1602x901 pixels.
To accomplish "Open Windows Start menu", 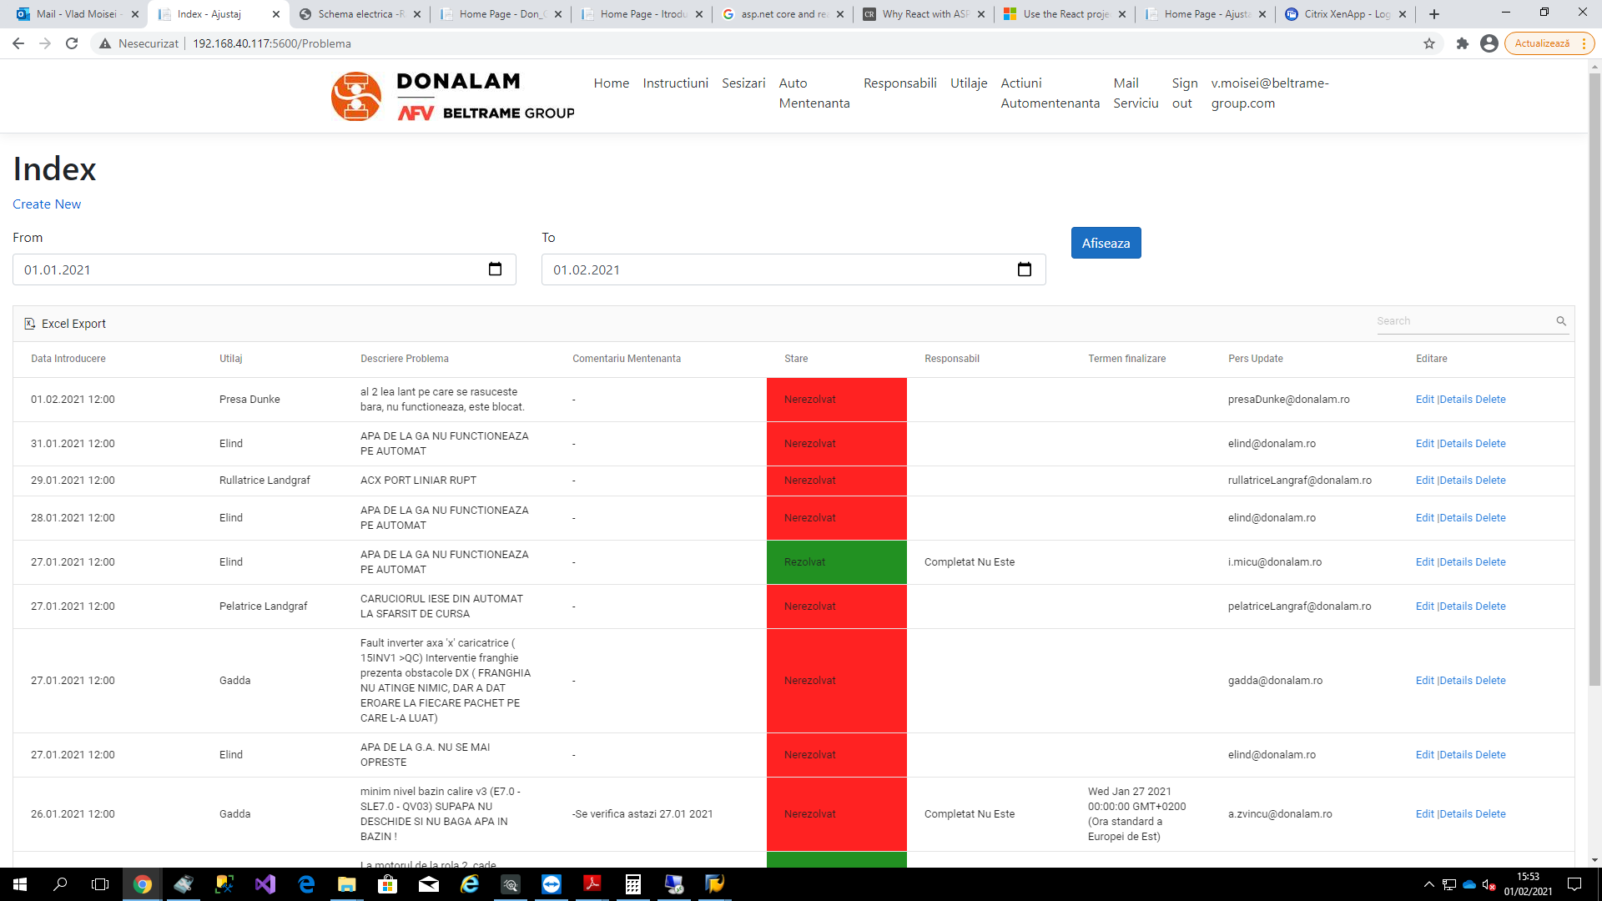I will coord(20,884).
